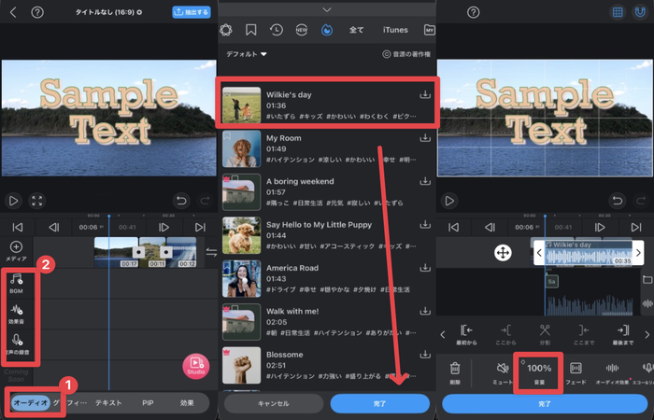Bookmark the My Room track
This screenshot has width=654, height=420.
click(x=225, y=136)
